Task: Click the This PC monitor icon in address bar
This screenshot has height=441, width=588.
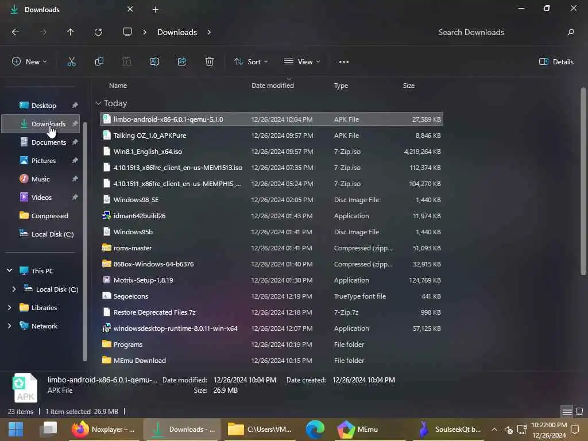Action: click(127, 32)
